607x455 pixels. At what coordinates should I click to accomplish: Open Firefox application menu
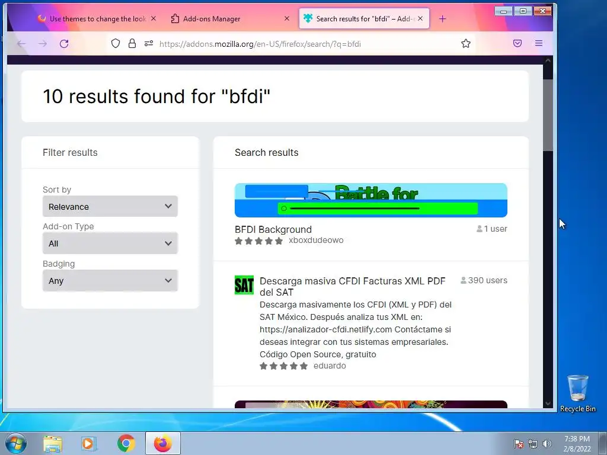coord(538,43)
